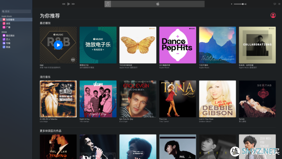Click the next track fast-forward button
This screenshot has width=282, height=159.
(x=73, y=4)
